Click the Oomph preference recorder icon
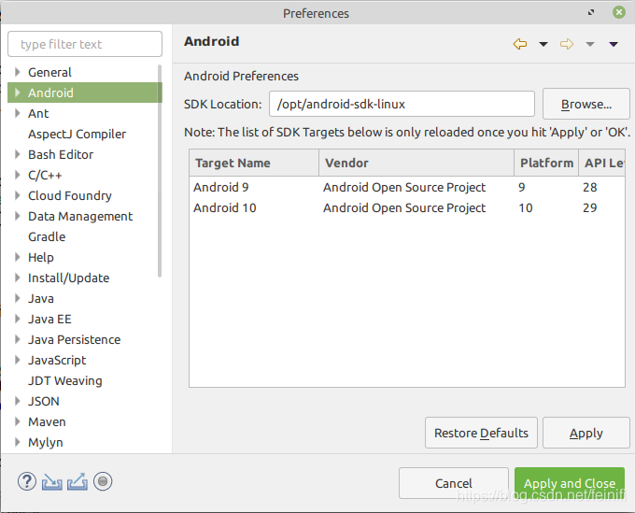Screen dimensions: 635x513 (x=103, y=481)
